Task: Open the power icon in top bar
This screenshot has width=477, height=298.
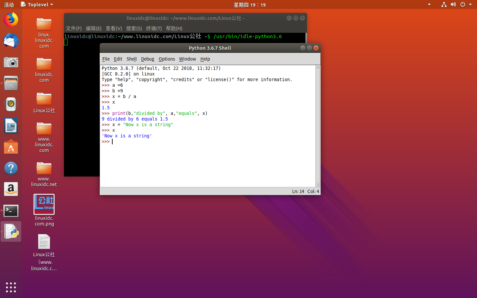Action: pyautogui.click(x=463, y=4)
